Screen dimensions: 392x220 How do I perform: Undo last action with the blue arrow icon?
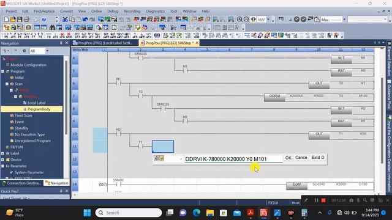(x=85, y=19)
